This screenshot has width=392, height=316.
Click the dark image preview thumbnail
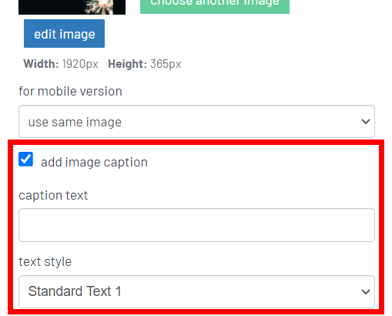[72, 7]
